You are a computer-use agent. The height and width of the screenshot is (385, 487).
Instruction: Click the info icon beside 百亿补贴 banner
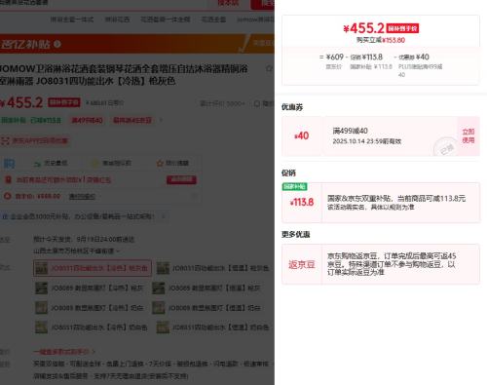coord(57,44)
